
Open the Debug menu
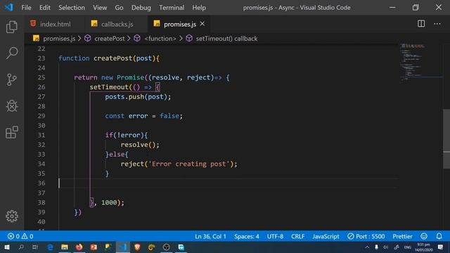[141, 8]
